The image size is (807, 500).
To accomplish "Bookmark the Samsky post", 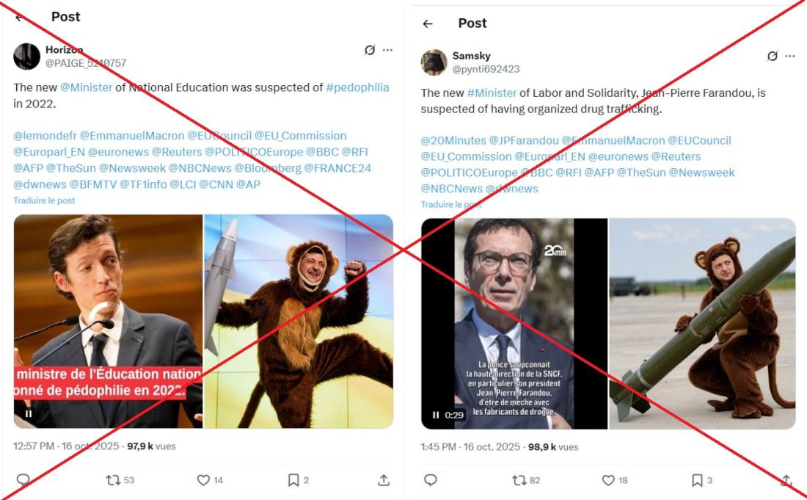I will tap(697, 480).
